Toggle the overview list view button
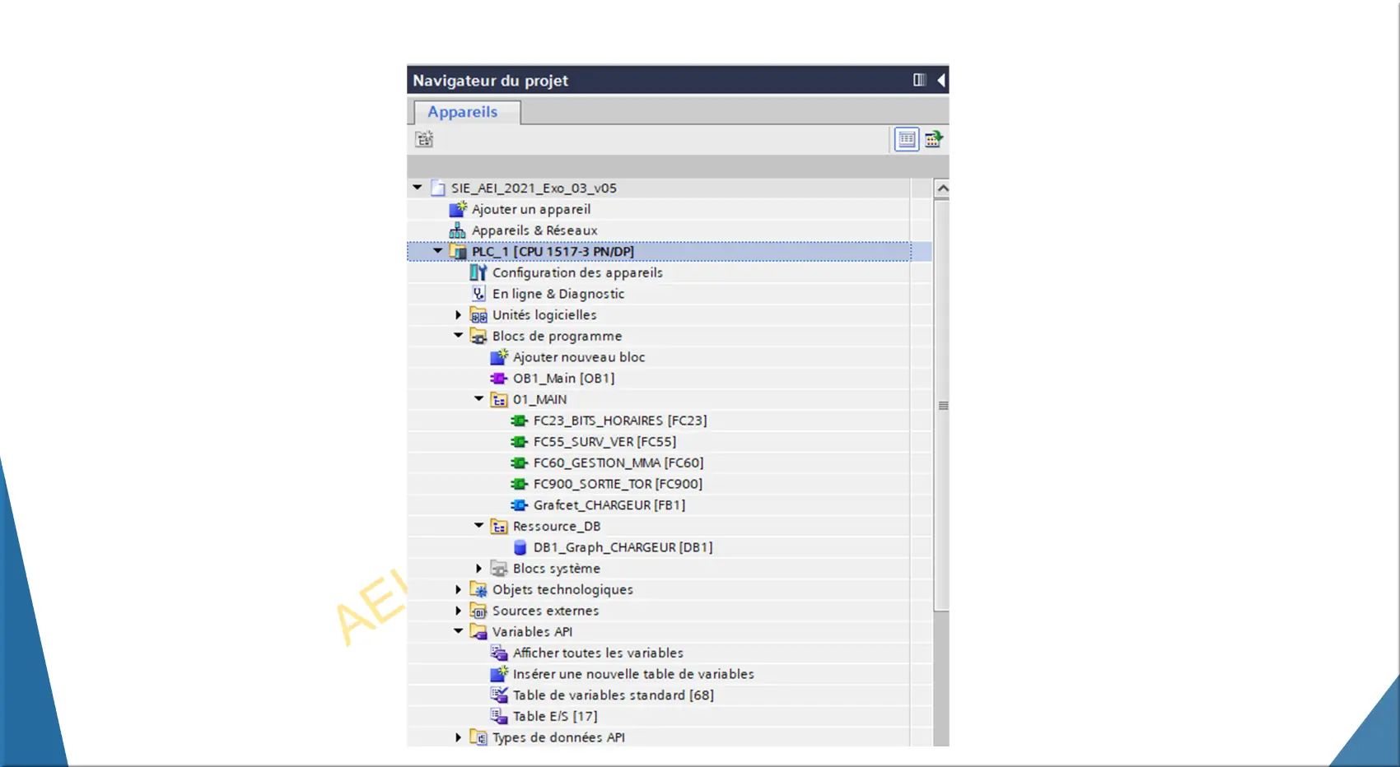This screenshot has height=767, width=1400. click(907, 139)
